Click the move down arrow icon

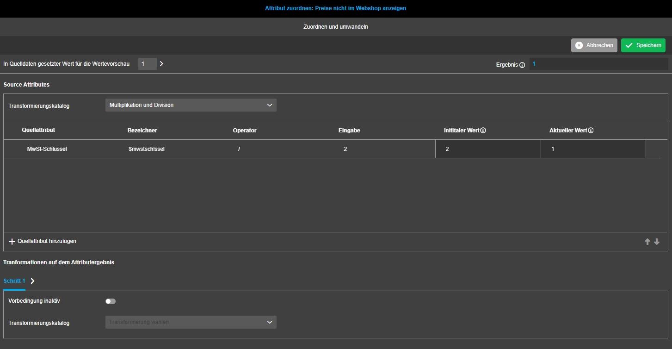click(x=657, y=242)
